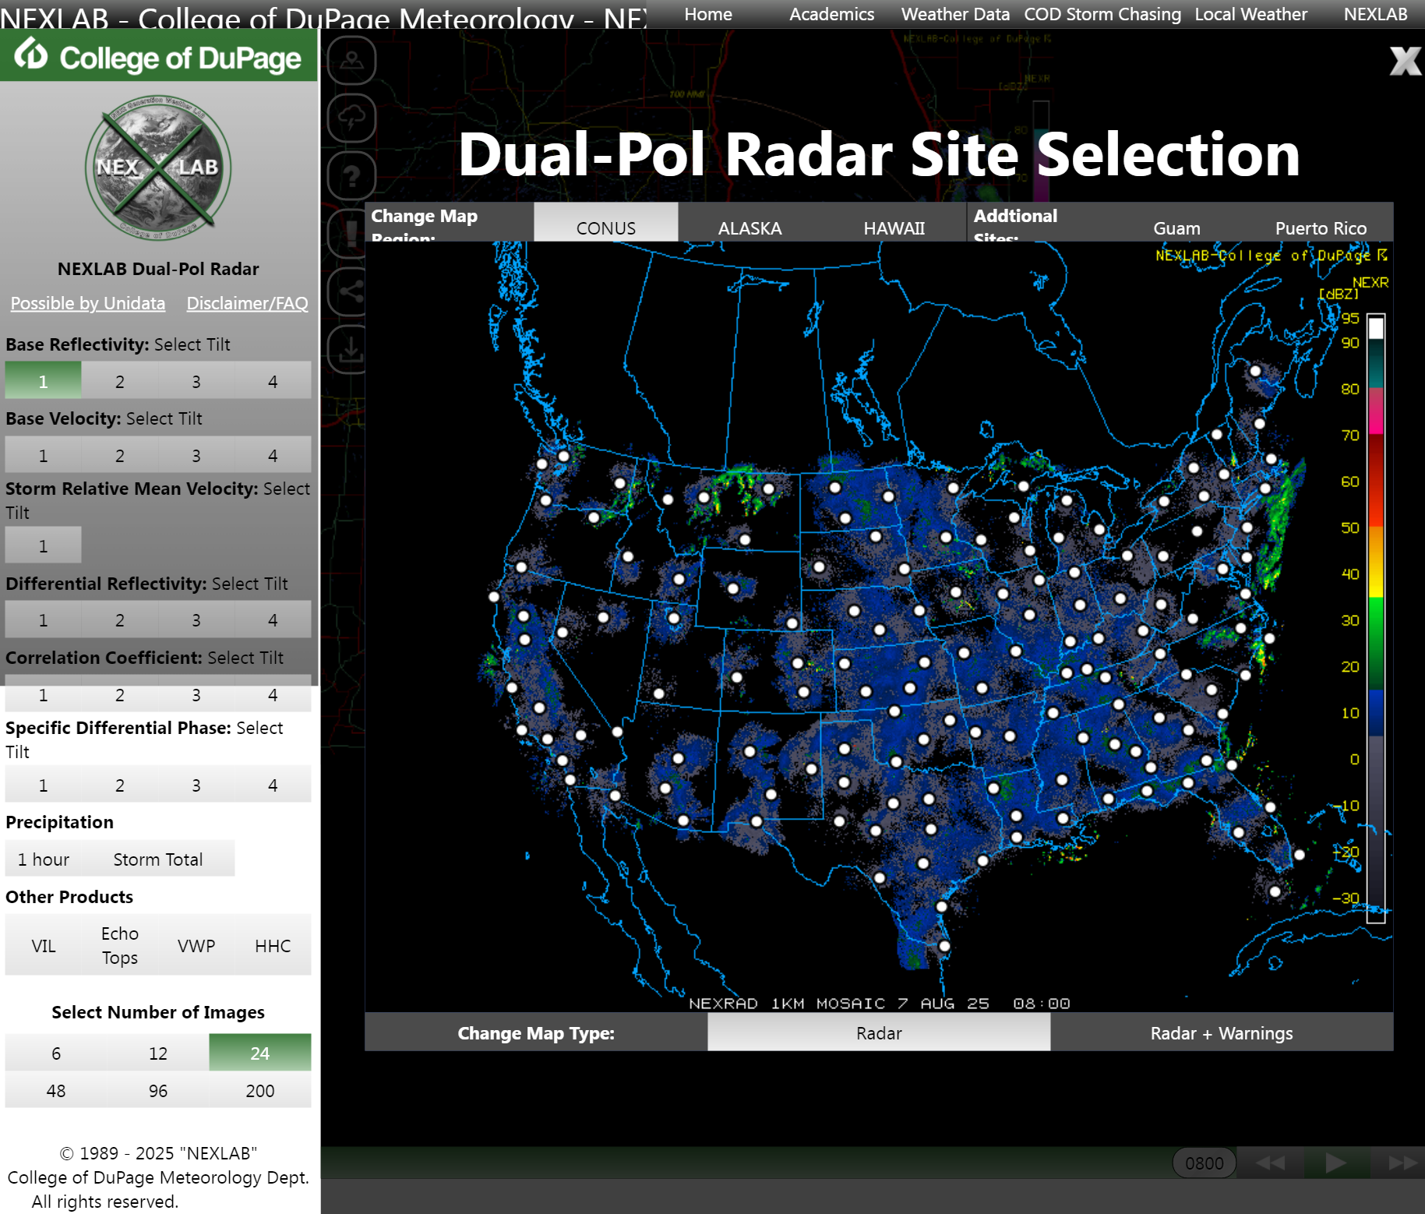The height and width of the screenshot is (1214, 1425).
Task: Select Base Reflectivity tilt 4
Action: [273, 380]
